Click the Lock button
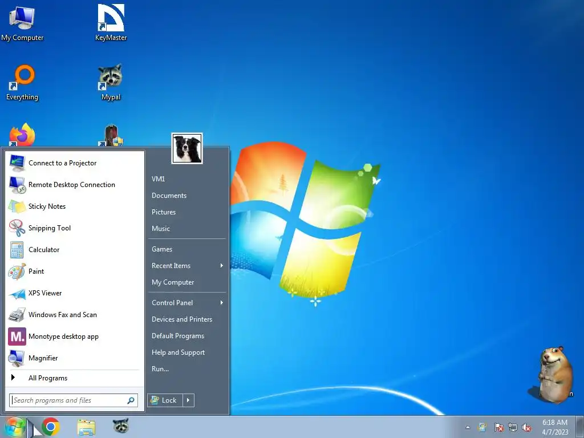584x438 pixels. (x=165, y=400)
